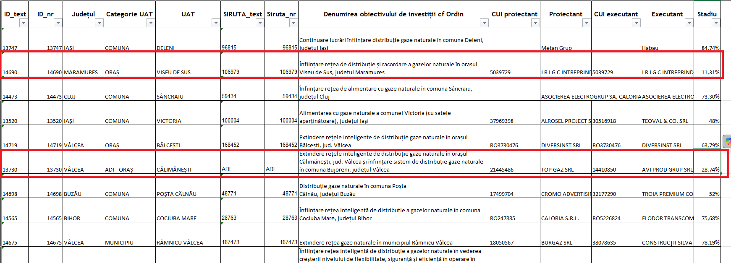
Task: Select CUI proiectant 5039729 cell
Action: click(514, 64)
